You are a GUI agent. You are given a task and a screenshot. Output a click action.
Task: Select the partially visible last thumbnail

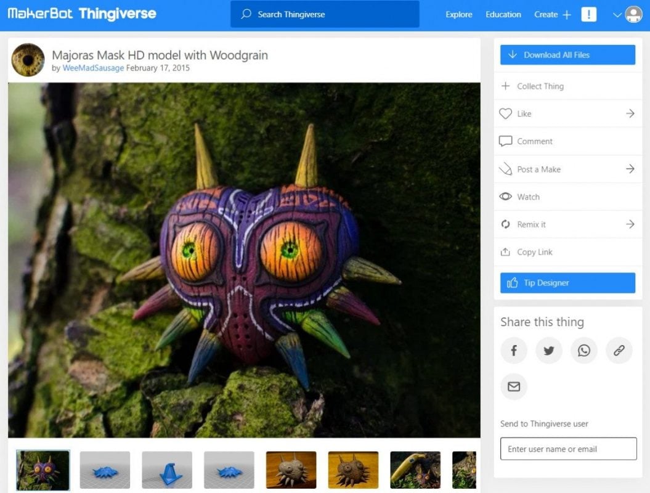click(x=465, y=470)
